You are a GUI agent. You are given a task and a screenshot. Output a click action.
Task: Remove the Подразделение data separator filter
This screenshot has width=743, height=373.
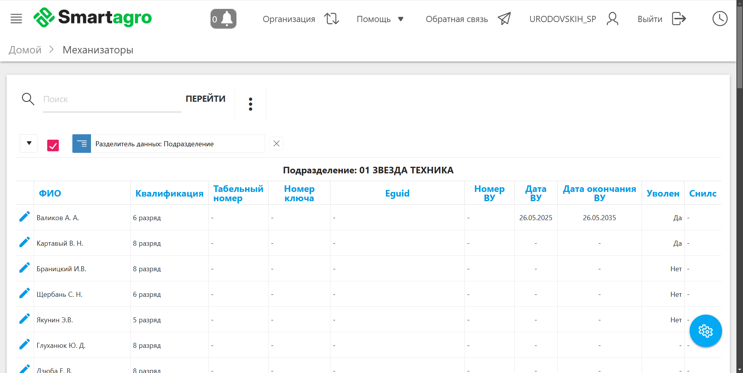point(276,144)
